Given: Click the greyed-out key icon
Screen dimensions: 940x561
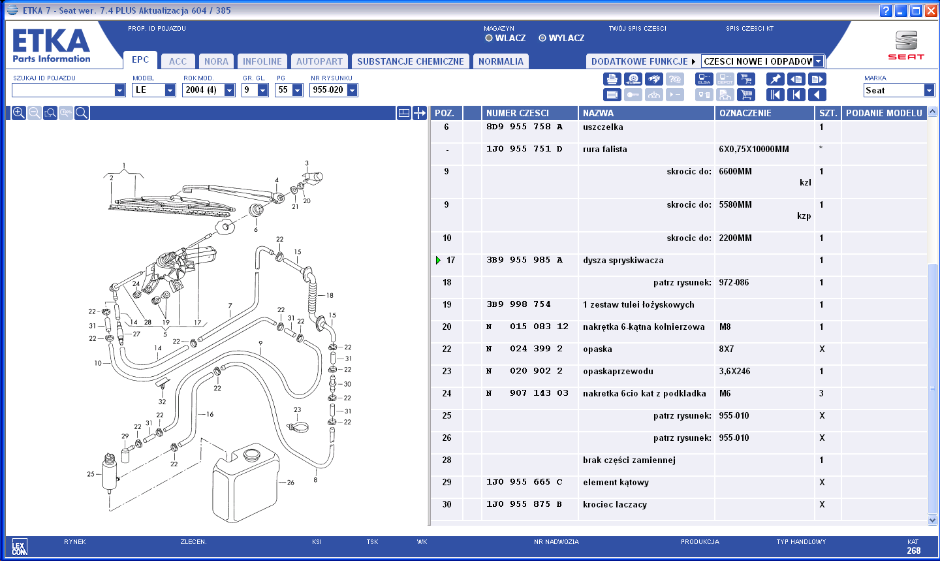Looking at the screenshot, I should point(633,95).
